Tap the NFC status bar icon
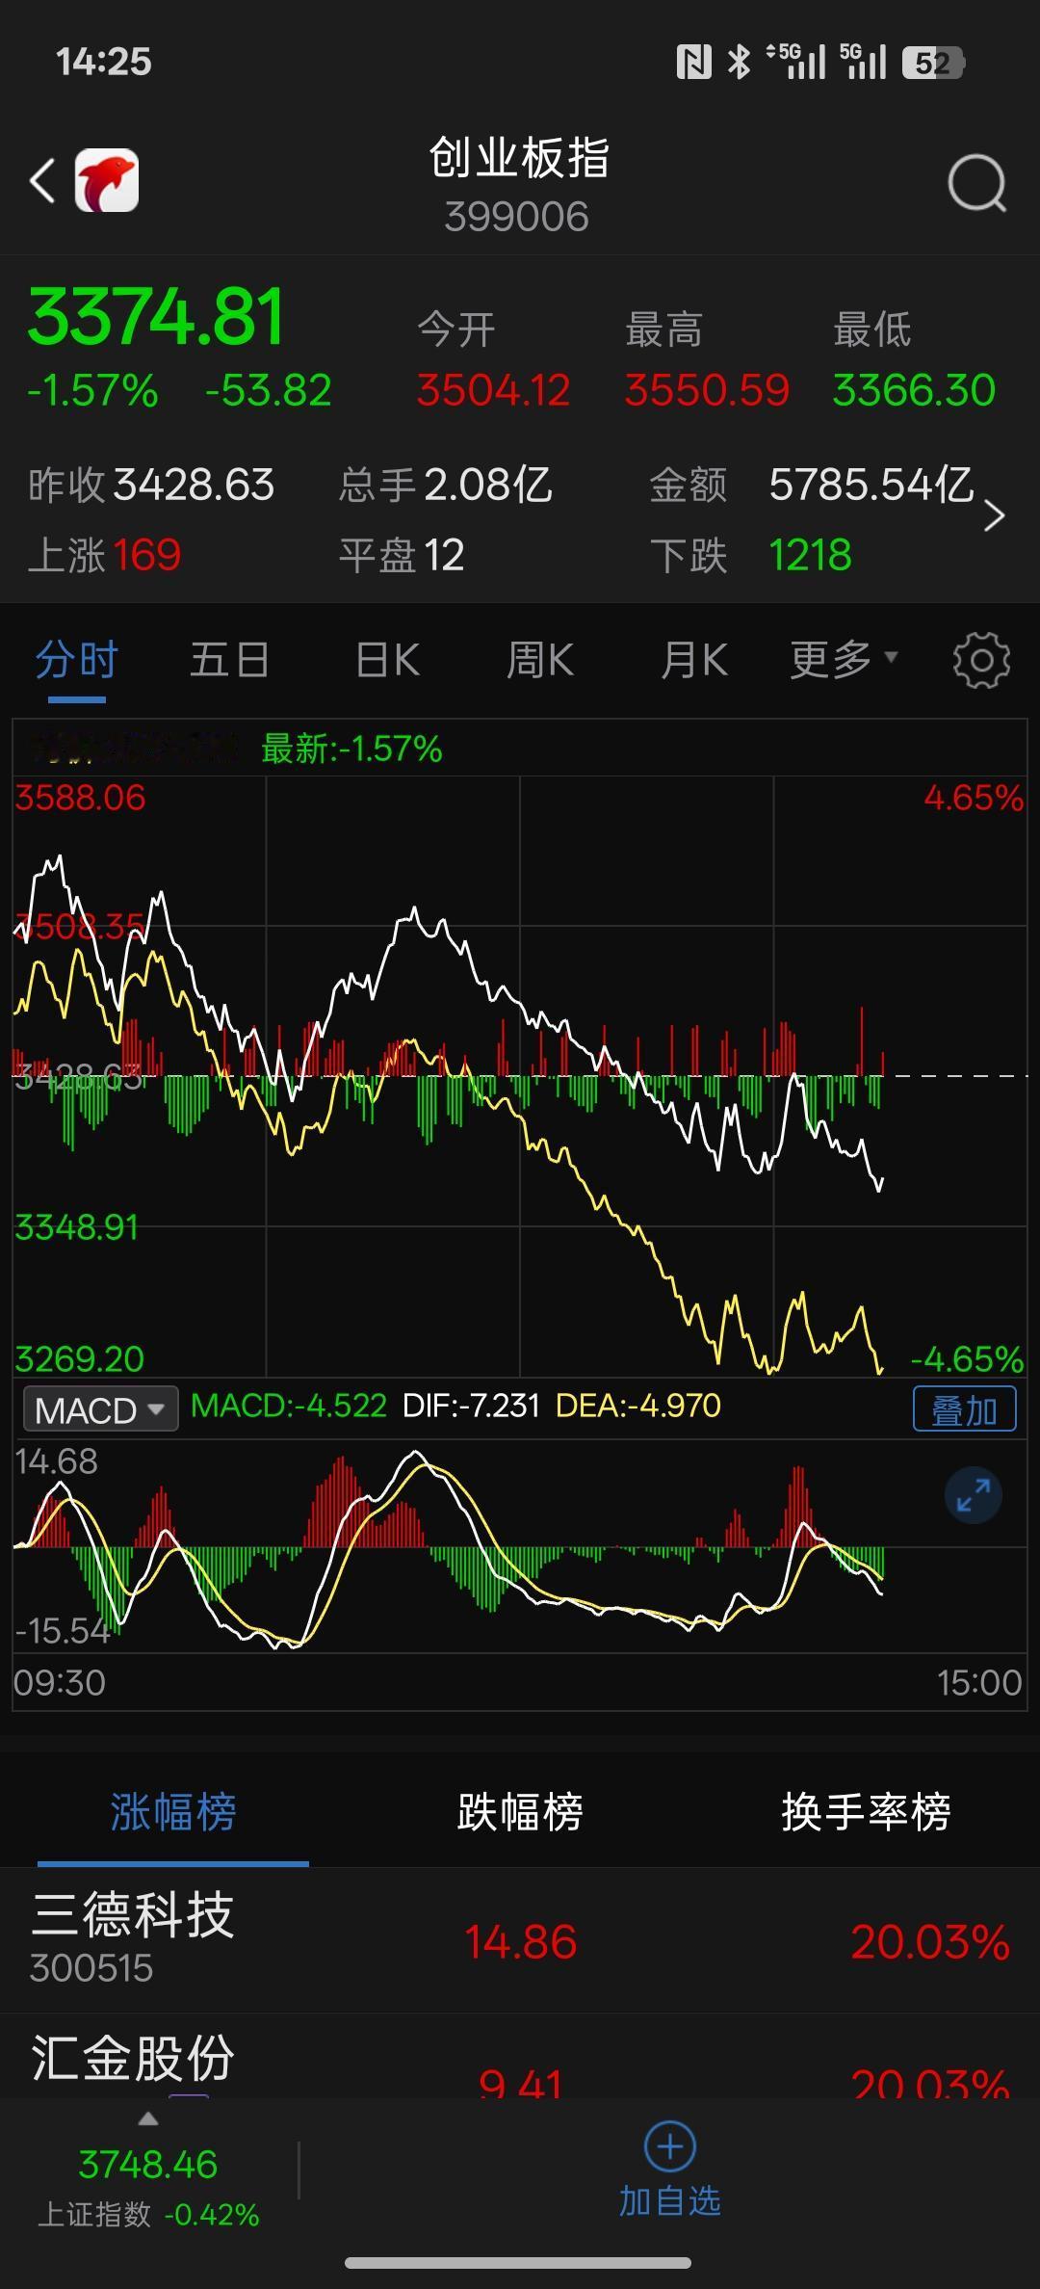Viewport: 1040px width, 2289px height. click(x=693, y=63)
